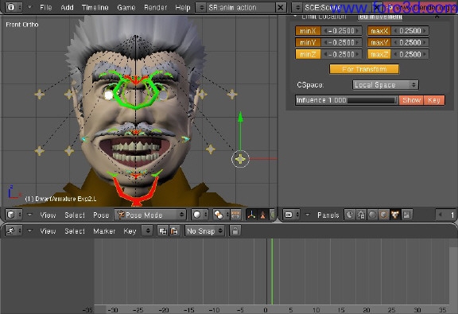Open the Marker menu in Action Editor
This screenshot has height=314, width=458.
point(104,231)
